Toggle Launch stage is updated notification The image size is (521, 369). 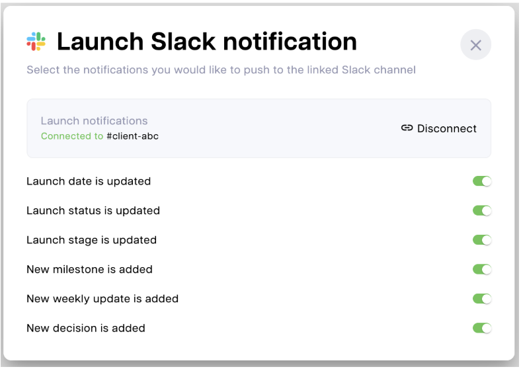482,240
